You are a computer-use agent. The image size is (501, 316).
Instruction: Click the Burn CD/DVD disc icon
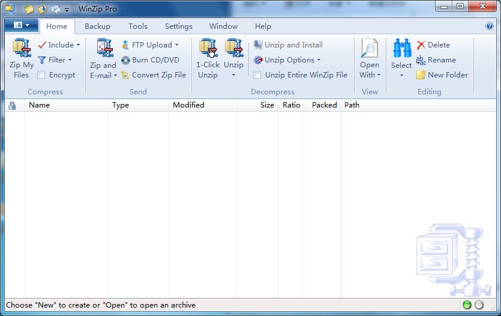click(x=125, y=60)
